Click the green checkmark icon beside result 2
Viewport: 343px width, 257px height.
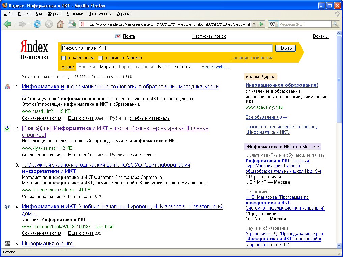click(7, 128)
